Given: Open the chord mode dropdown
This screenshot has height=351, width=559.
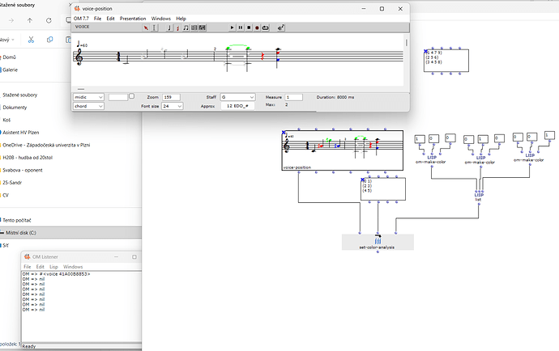Looking at the screenshot, I should pyautogui.click(x=88, y=106).
